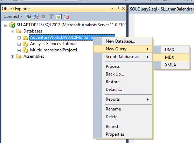Expand the MultidimensionalProject1 database

[19, 50]
